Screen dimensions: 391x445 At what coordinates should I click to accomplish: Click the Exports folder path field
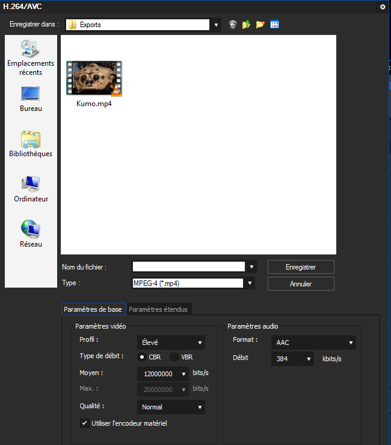(138, 25)
